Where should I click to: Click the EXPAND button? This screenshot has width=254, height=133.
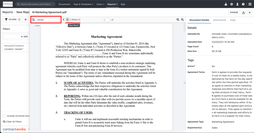(x=234, y=12)
